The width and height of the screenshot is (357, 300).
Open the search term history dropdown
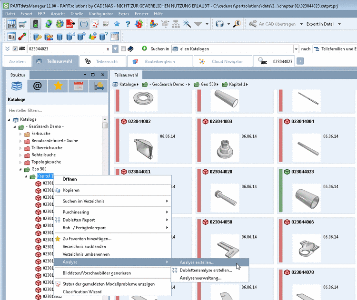pyautogui.click(x=115, y=49)
